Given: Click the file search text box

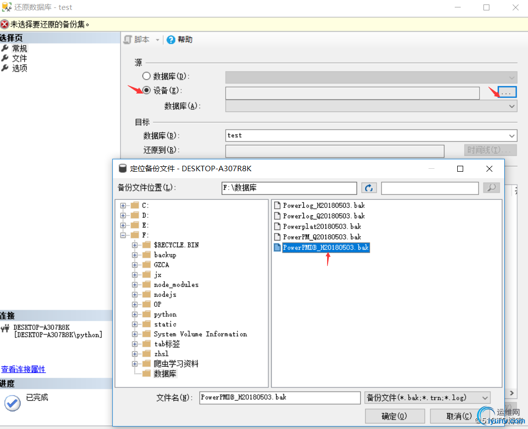Looking at the screenshot, I should tap(430, 188).
